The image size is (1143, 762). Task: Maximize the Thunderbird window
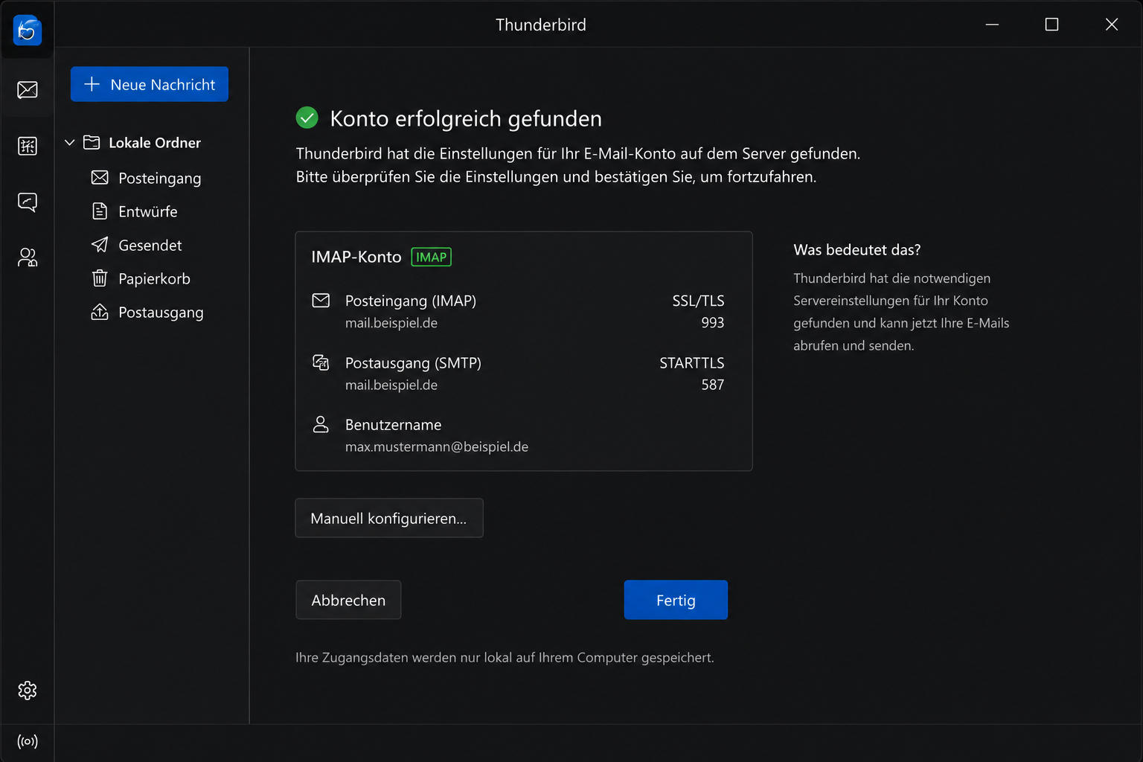point(1051,25)
